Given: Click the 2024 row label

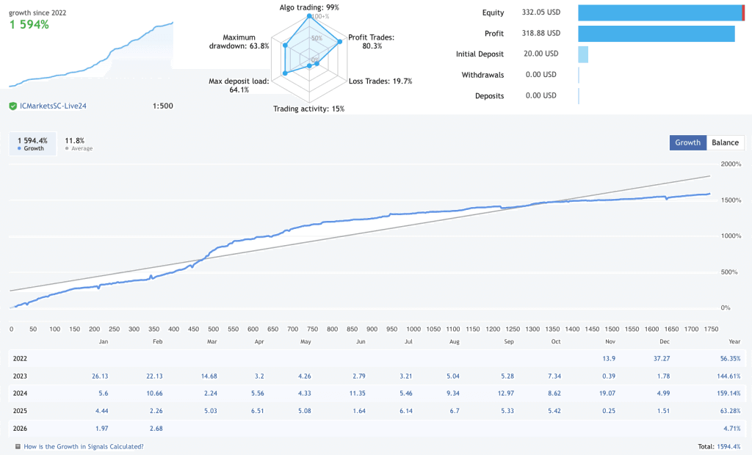Looking at the screenshot, I should 20,393.
